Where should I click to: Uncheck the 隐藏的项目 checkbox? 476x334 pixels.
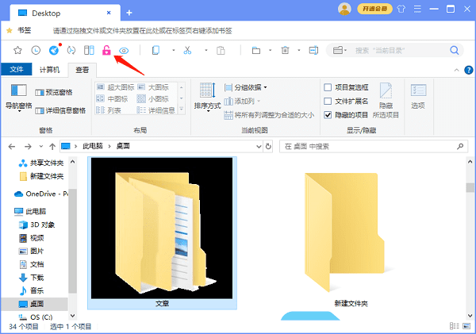[328, 115]
